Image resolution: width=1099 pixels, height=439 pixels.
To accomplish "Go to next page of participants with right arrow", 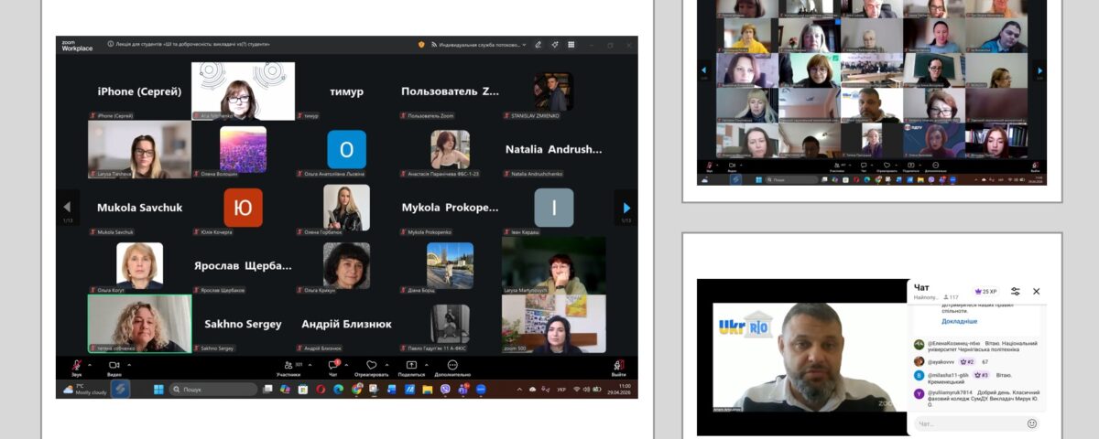I will click(626, 208).
